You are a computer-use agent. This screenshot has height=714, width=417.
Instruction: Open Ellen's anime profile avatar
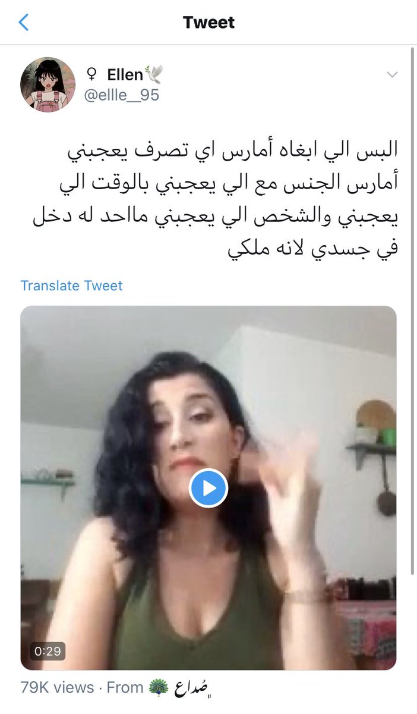[x=48, y=84]
